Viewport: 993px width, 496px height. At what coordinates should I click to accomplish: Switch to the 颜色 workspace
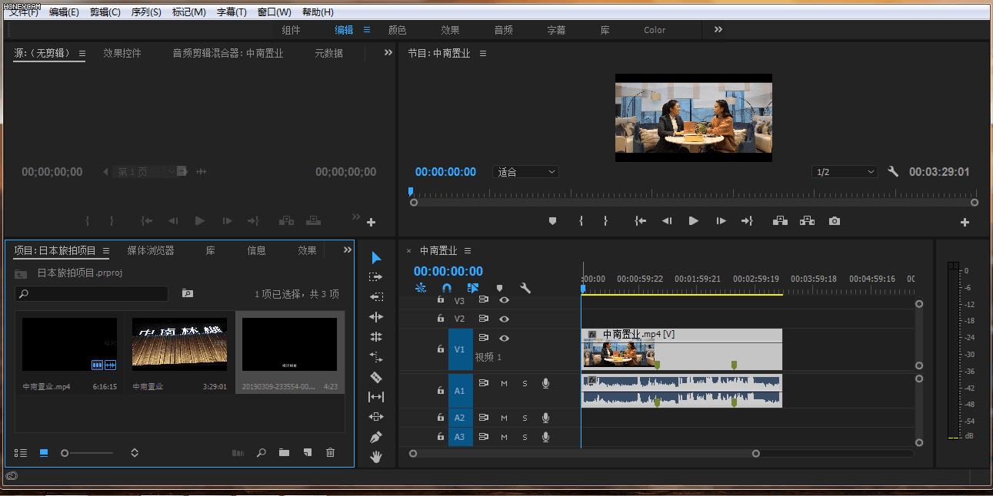point(397,30)
